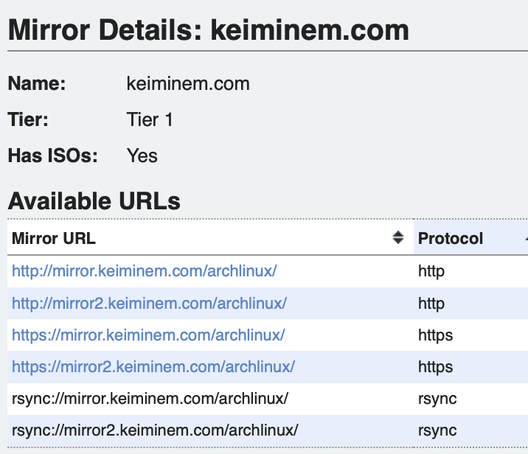Sort table by Mirror URL header
The width and height of the screenshot is (528, 454).
click(54, 238)
